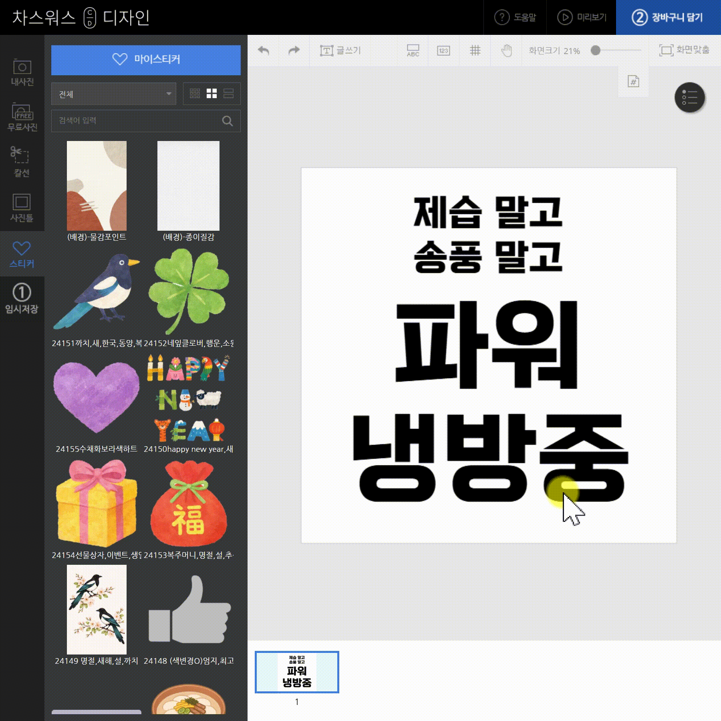Open the 내사진 sidebar tab
The width and height of the screenshot is (721, 721).
22,73
